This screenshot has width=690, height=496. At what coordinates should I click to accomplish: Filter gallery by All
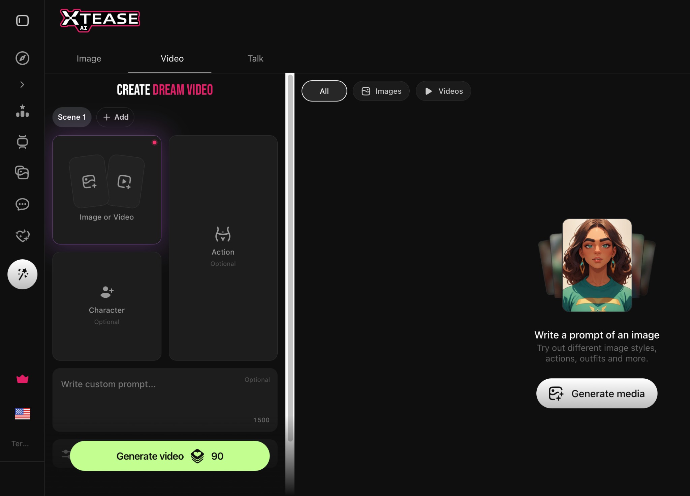[324, 91]
